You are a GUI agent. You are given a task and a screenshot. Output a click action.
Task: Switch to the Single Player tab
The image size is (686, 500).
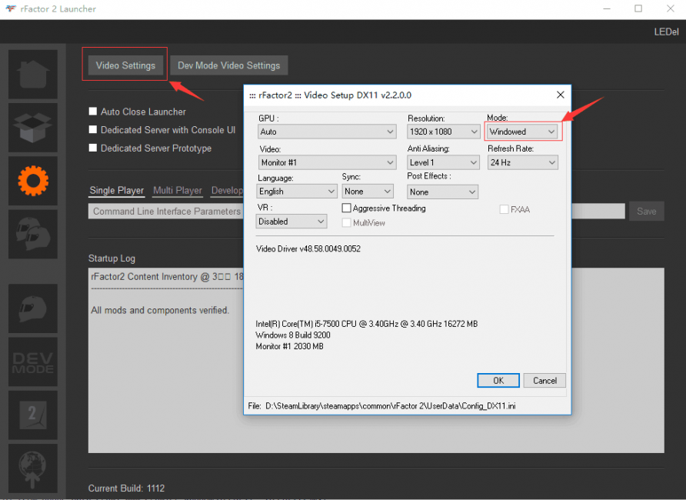coord(117,190)
